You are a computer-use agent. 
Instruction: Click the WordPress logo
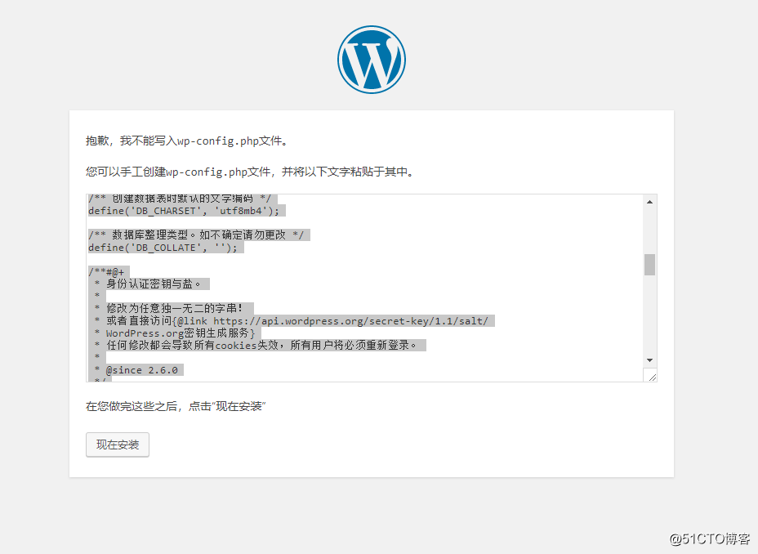click(372, 60)
